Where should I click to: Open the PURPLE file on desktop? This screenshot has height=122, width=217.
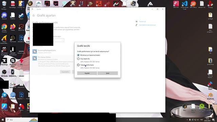(13, 16)
